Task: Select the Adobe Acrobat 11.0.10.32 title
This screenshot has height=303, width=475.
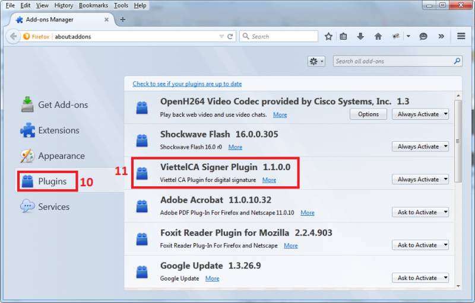Action: (x=216, y=200)
